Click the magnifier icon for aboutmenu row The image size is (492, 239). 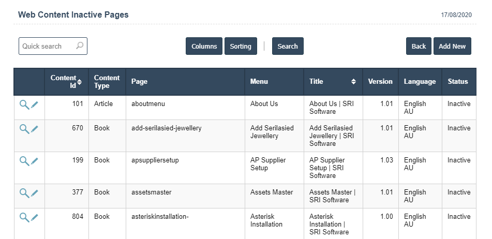24,104
